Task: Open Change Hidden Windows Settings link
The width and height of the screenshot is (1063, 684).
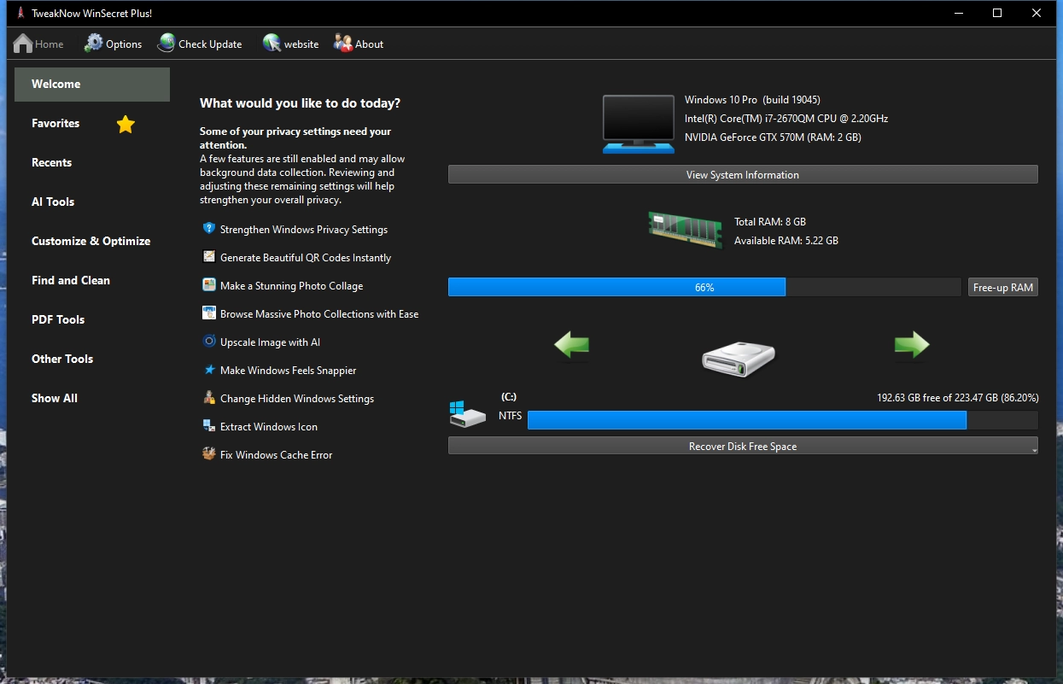Action: [x=297, y=399]
